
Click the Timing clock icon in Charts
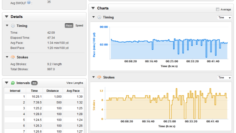click(x=99, y=17)
